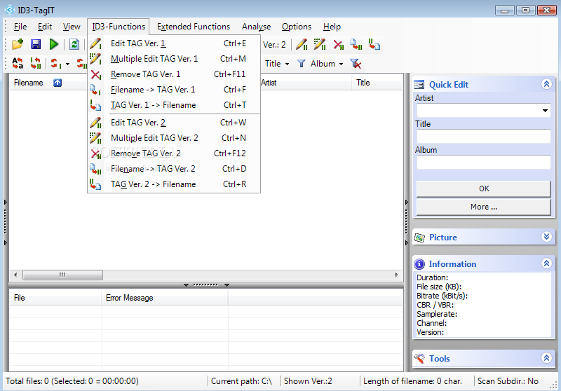561x391 pixels.
Task: Close the open ID3-Functions menu header
Action: [x=119, y=27]
